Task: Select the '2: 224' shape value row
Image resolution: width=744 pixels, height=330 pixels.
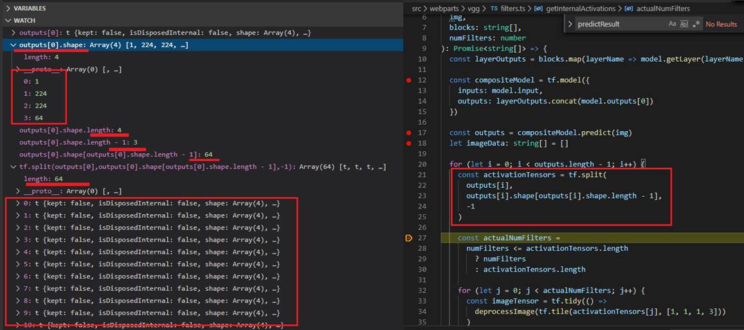Action: pos(202,106)
